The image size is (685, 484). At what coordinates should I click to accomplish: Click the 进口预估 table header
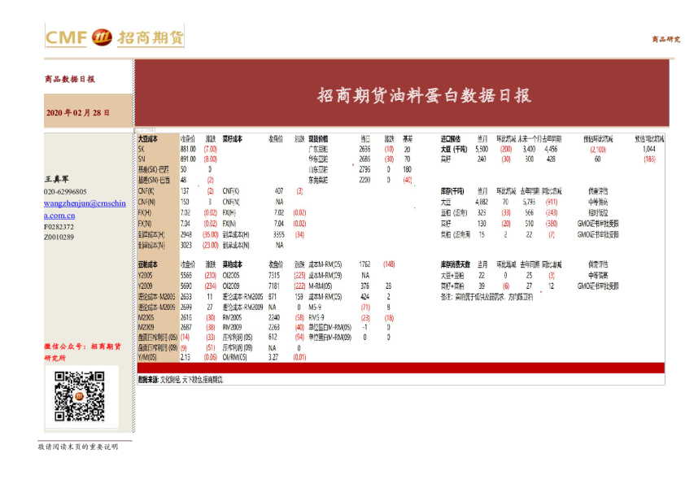(451, 139)
